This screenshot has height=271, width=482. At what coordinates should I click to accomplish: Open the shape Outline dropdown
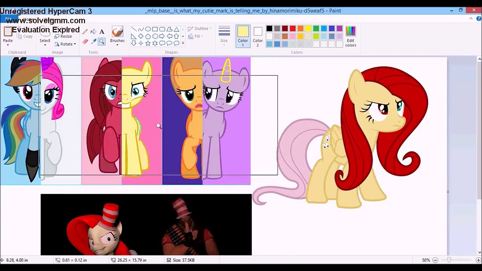(200, 29)
